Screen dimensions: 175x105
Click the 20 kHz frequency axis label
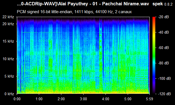(8, 24)
